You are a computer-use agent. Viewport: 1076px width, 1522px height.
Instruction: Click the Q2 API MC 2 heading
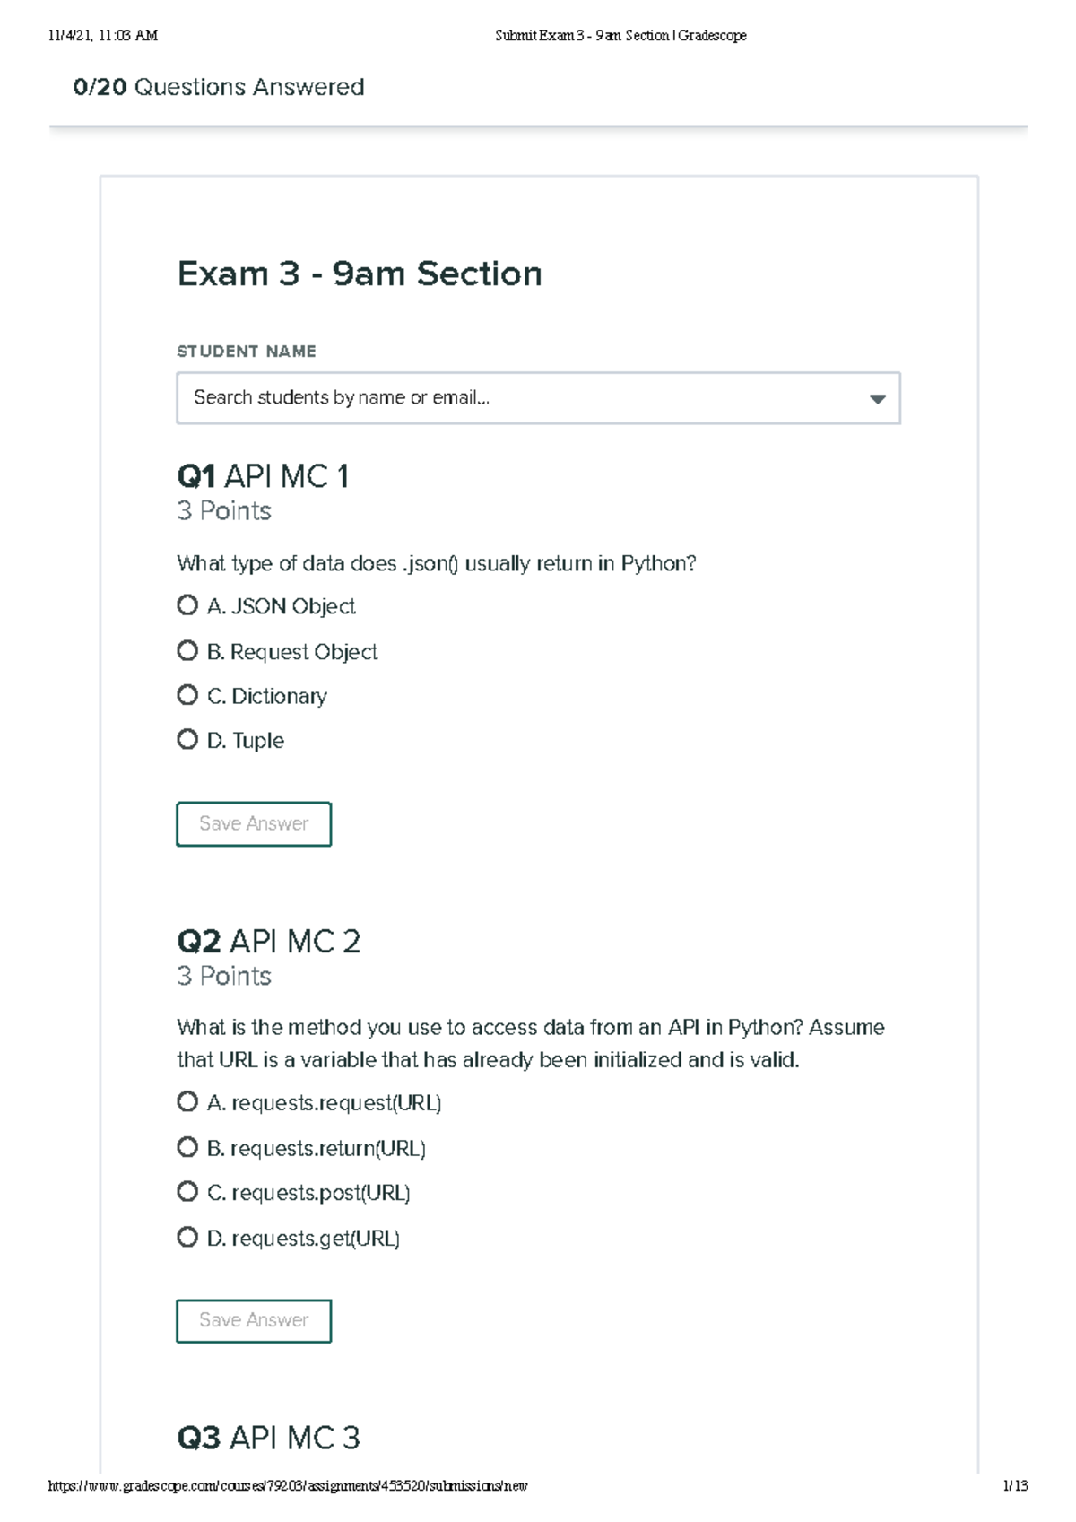coord(269,942)
